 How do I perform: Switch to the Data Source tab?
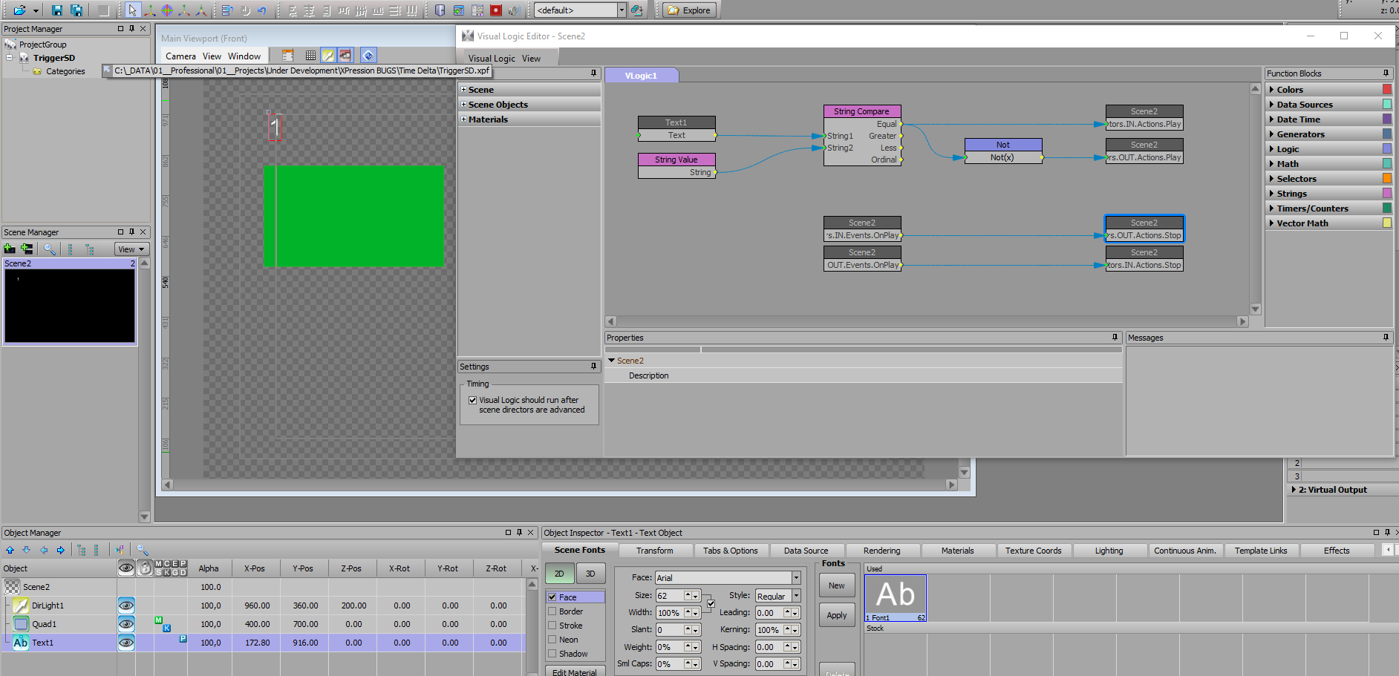806,551
